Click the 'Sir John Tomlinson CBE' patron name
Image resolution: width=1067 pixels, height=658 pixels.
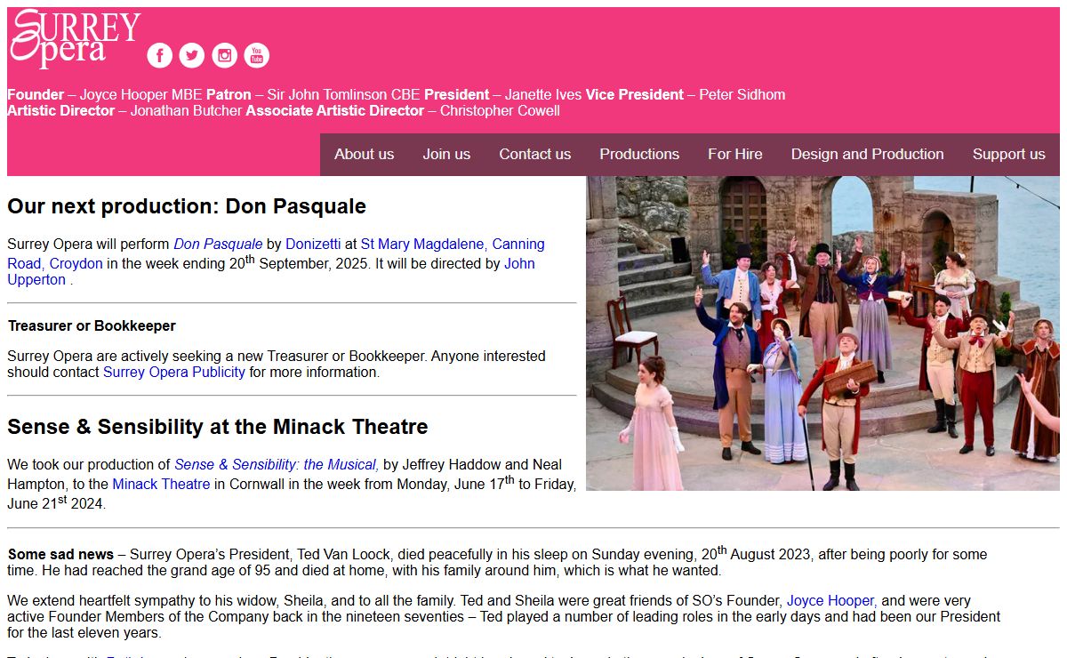pyautogui.click(x=344, y=94)
